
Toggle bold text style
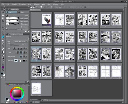tap(15, 48)
